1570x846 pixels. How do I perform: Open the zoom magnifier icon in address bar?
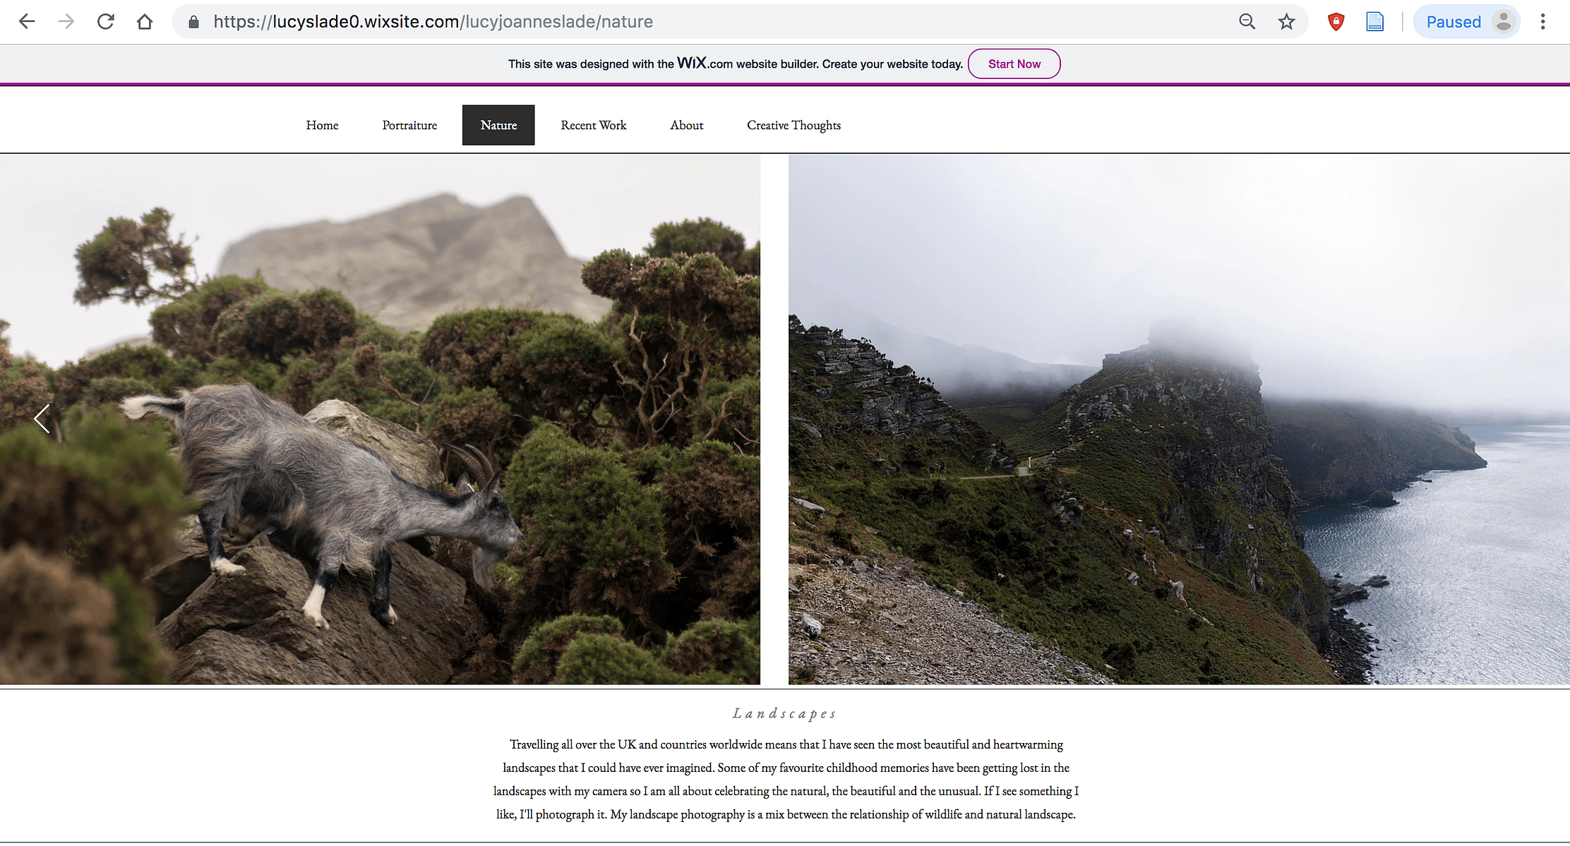pos(1247,22)
